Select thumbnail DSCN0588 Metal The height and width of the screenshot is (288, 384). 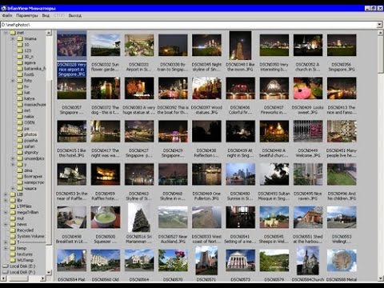pos(342,260)
